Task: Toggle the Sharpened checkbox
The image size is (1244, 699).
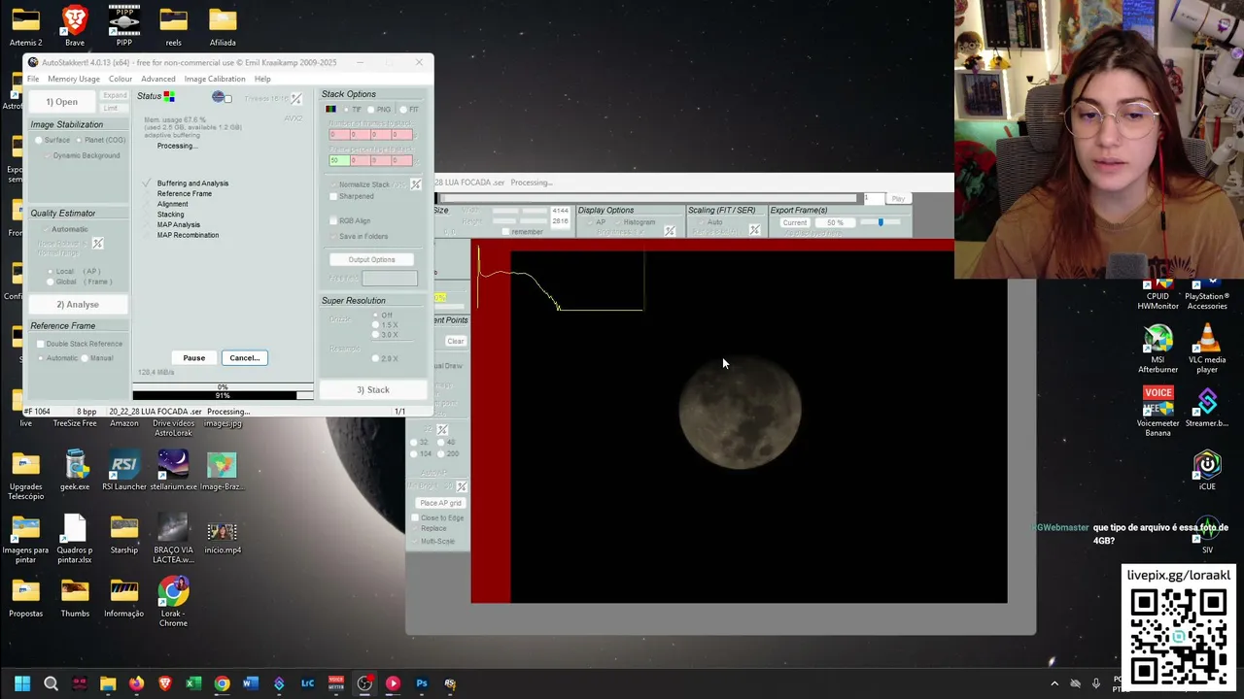Action: 352,196
